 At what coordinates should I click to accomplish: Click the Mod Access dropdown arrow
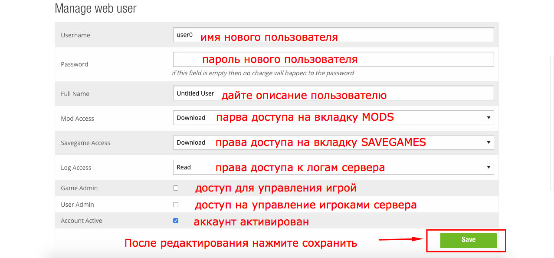(x=489, y=117)
